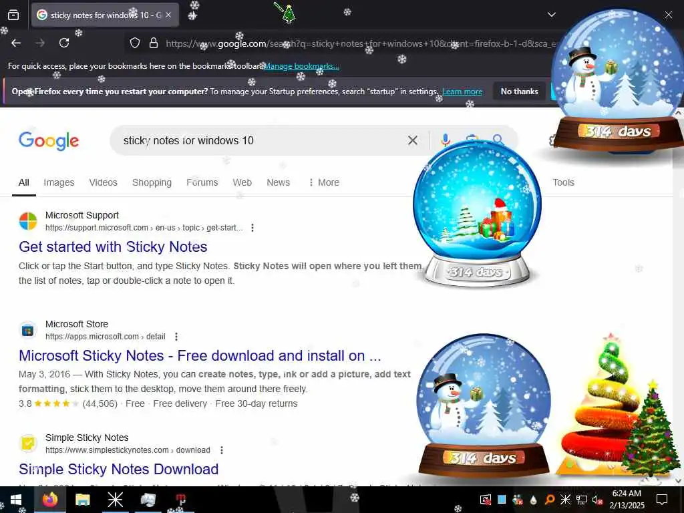Open the three-dot menu for Microsoft Store result

176,337
